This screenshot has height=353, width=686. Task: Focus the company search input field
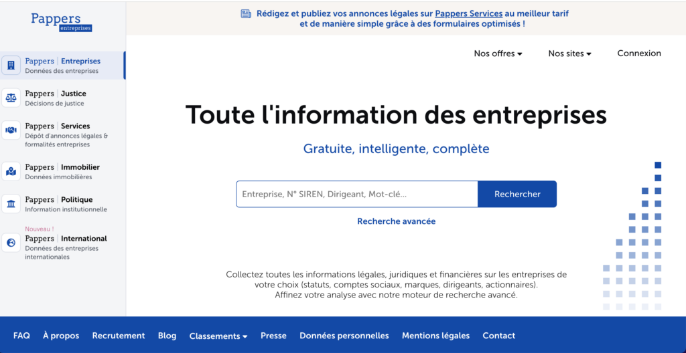click(357, 194)
